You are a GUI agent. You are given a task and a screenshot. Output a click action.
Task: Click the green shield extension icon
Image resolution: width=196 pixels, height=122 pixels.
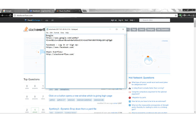click(180, 16)
